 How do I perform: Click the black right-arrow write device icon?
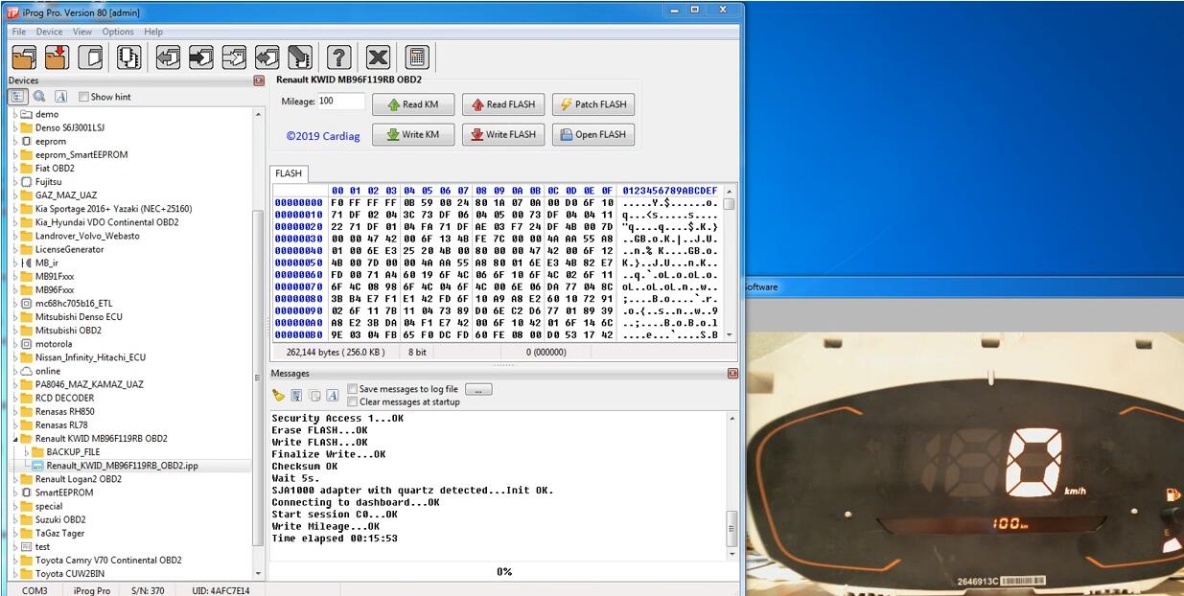pos(201,57)
